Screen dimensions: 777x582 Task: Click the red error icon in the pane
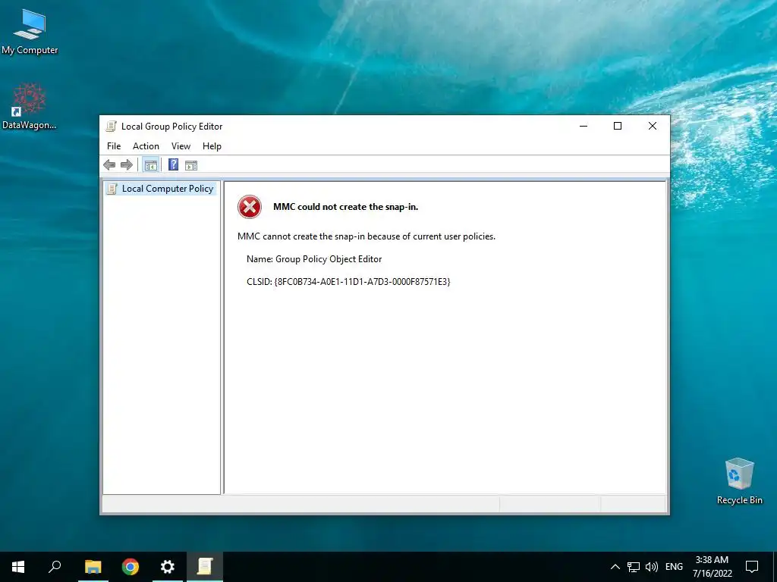[249, 207]
